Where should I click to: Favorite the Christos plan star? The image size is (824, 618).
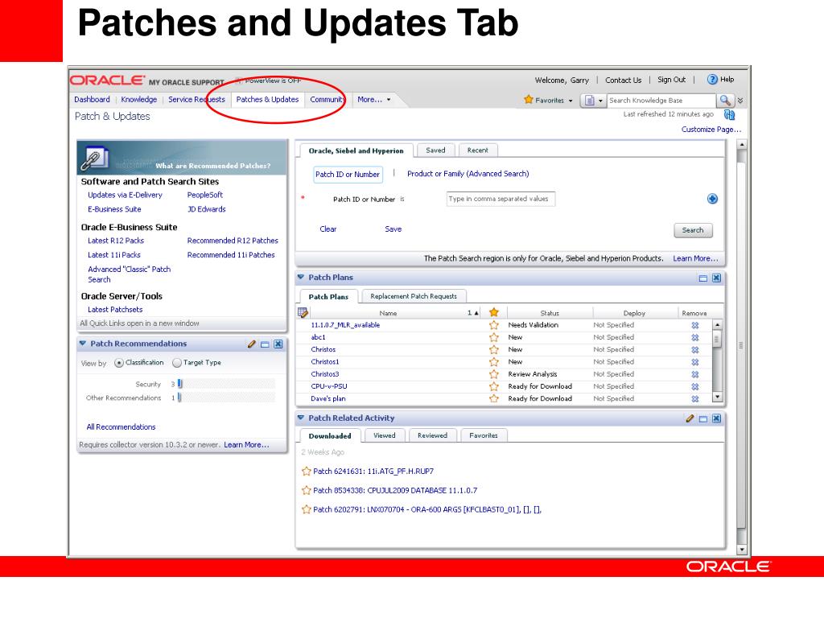(x=494, y=349)
